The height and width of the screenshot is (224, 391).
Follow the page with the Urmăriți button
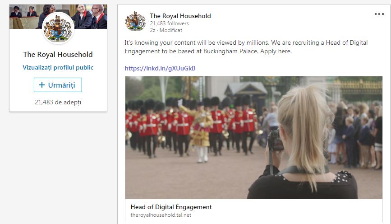tap(58, 85)
